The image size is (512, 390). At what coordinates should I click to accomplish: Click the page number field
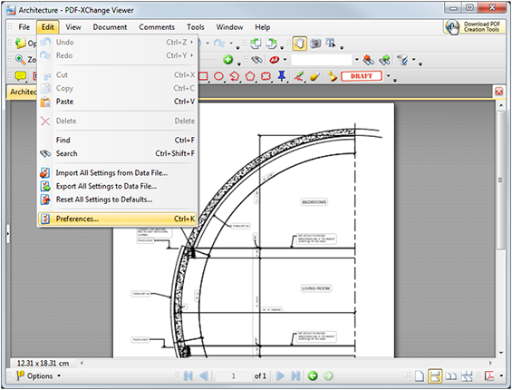pyautogui.click(x=233, y=376)
